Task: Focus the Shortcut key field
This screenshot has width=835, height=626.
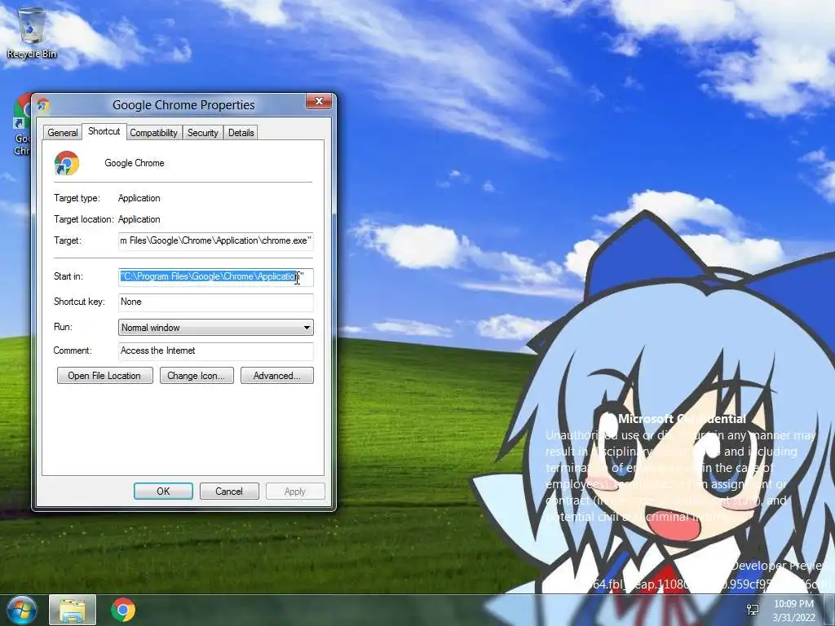Action: click(215, 302)
